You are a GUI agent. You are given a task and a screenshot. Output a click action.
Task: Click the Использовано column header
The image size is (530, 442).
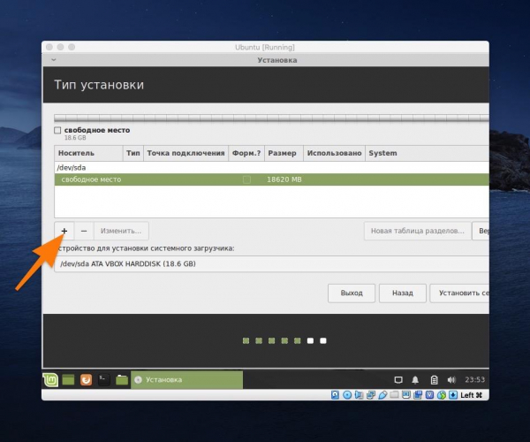point(334,153)
